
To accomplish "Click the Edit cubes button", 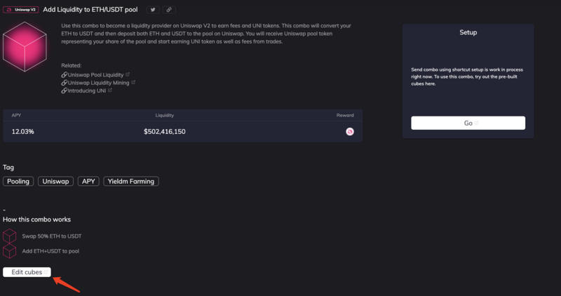I will (27, 272).
